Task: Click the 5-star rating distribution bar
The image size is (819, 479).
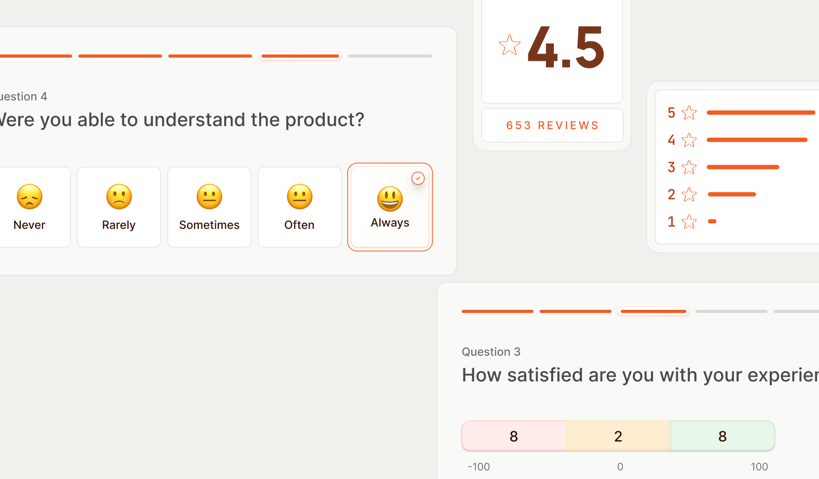Action: pos(761,113)
